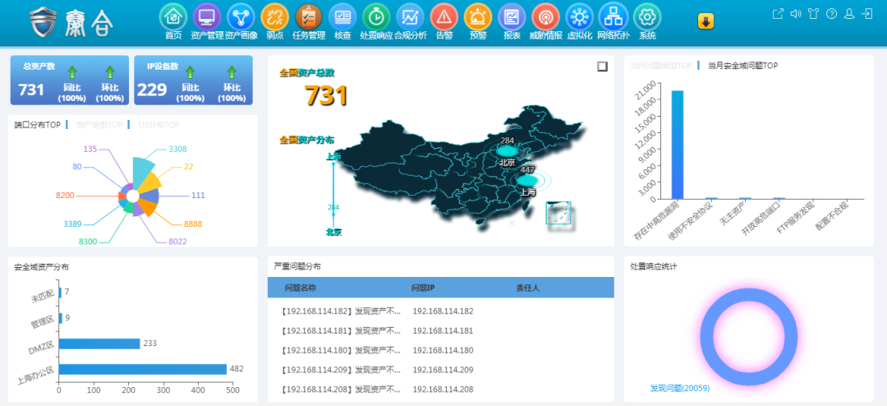Open the user account icon menu
This screenshot has height=406, width=887.
coord(849,14)
